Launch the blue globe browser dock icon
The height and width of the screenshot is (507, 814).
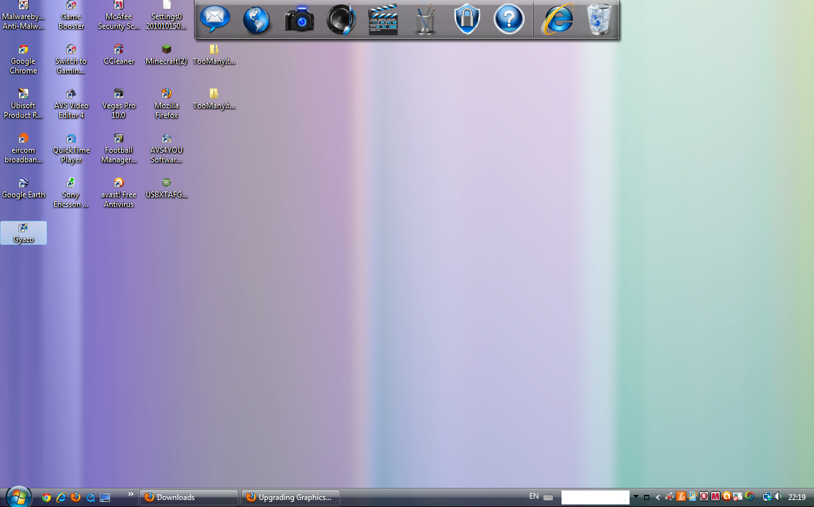[257, 19]
